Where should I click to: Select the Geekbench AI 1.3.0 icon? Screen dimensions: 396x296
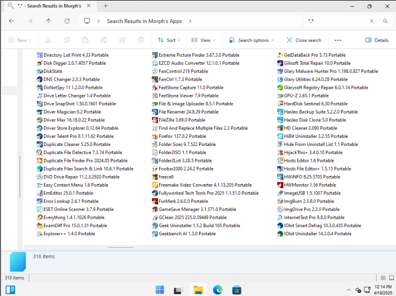155,234
